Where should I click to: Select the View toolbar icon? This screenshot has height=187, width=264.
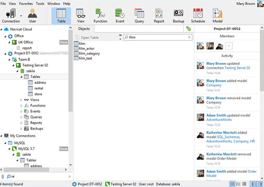point(81,16)
